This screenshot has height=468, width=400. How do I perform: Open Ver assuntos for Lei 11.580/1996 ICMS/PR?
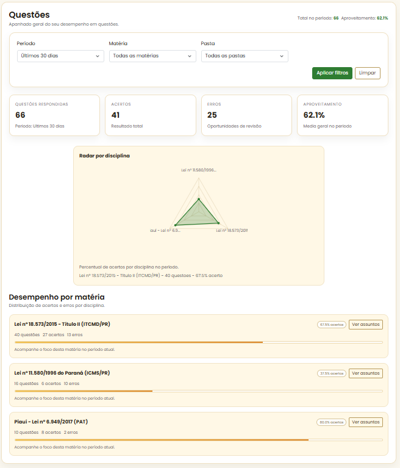coord(365,373)
